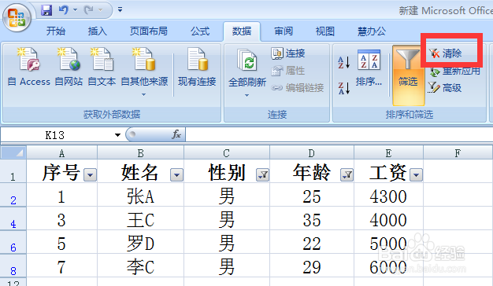Select cell containing 李C
Image resolution: width=493 pixels, height=286 pixels.
click(140, 266)
